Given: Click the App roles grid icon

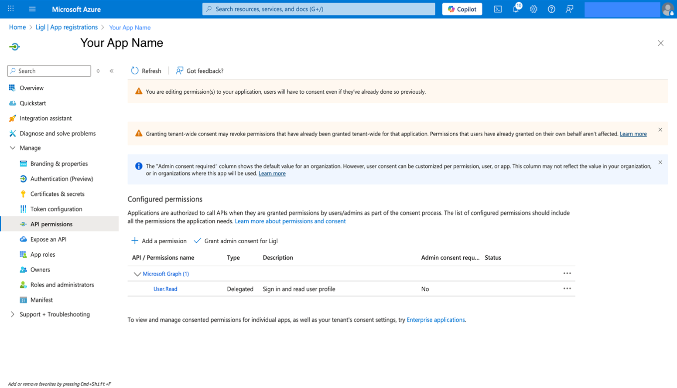Looking at the screenshot, I should (23, 255).
